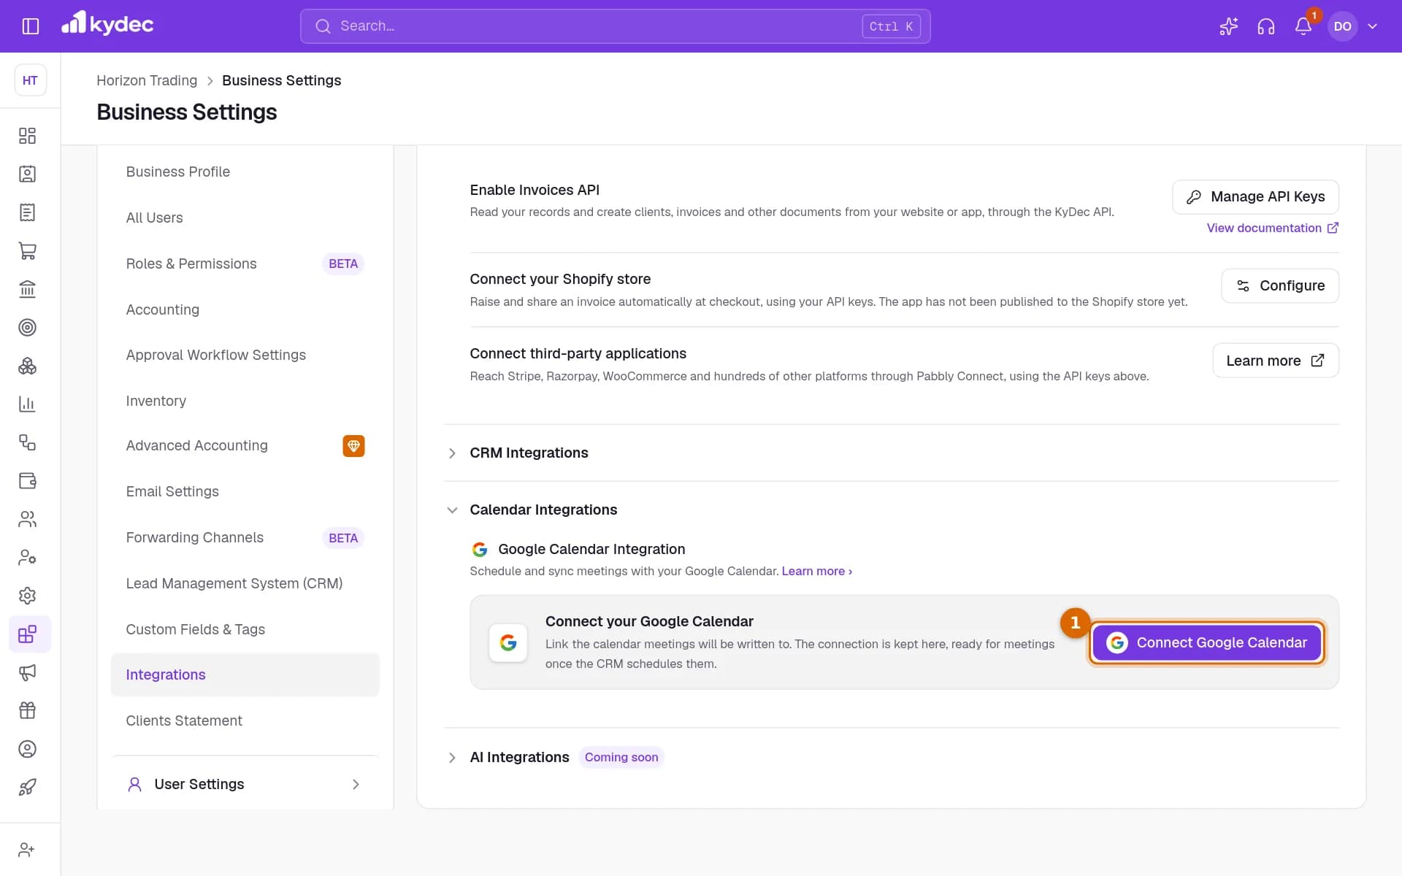Open the bank building icon in sidebar

point(28,289)
